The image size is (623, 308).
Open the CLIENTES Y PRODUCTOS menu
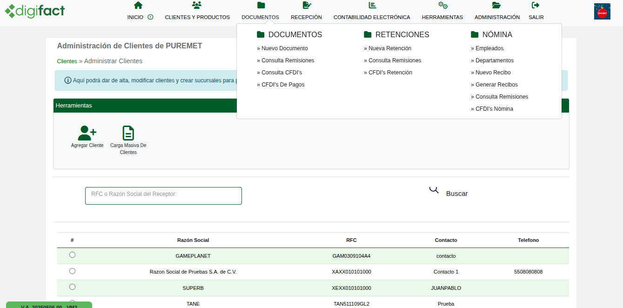coord(197,17)
